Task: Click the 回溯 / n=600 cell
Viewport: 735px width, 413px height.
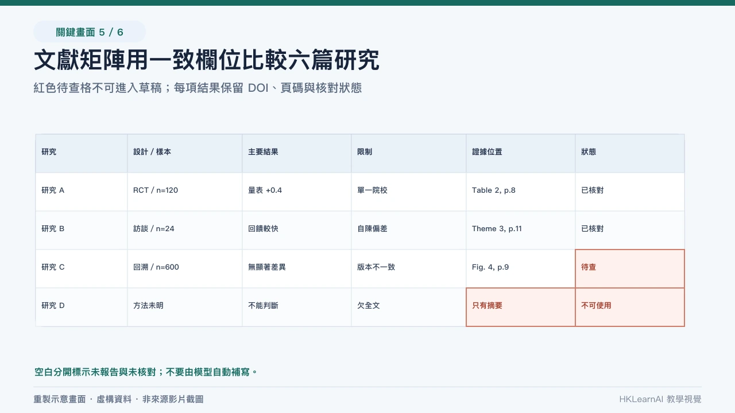Action: coord(185,269)
